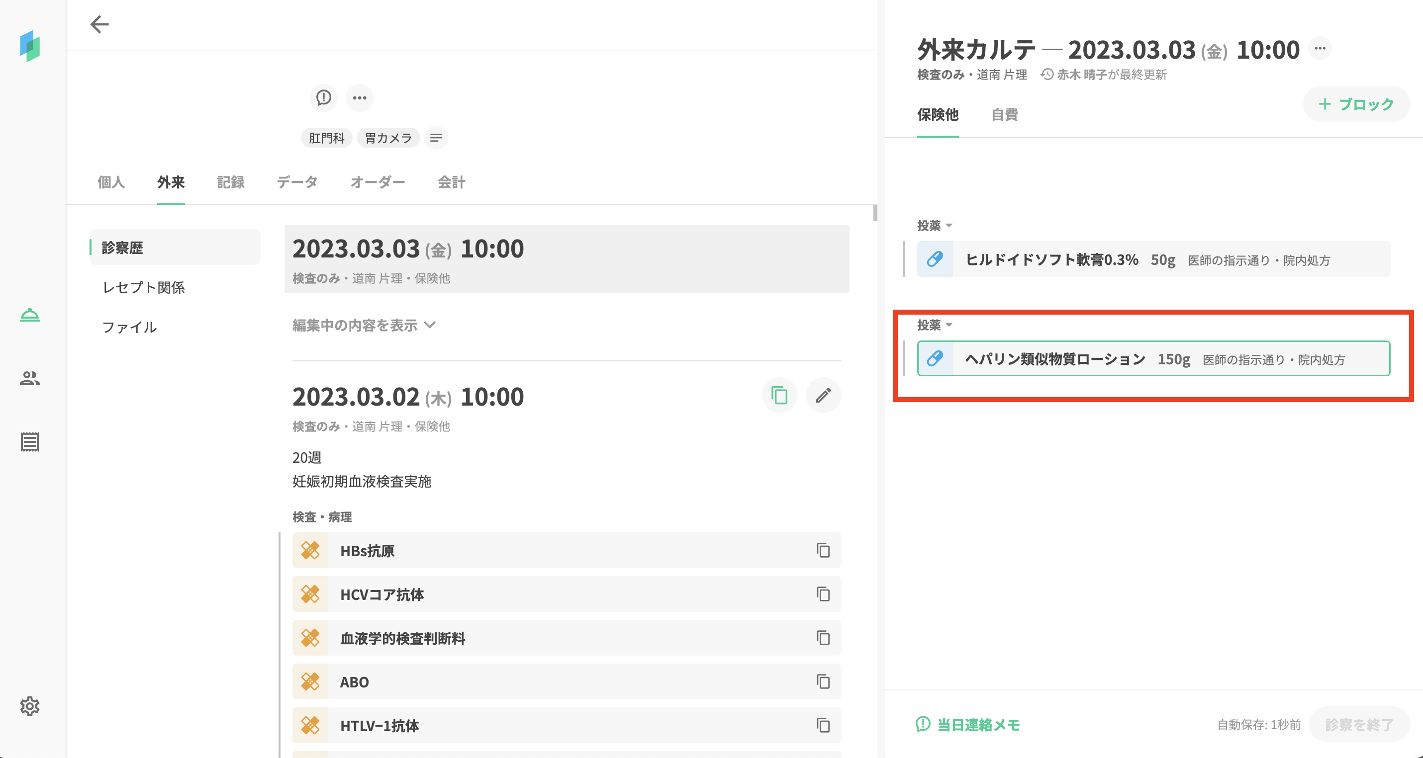Click the tag list lines icon
This screenshot has width=1423, height=758.
pos(436,138)
